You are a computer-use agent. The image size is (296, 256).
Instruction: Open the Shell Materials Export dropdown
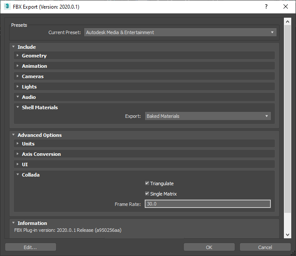tap(208, 116)
